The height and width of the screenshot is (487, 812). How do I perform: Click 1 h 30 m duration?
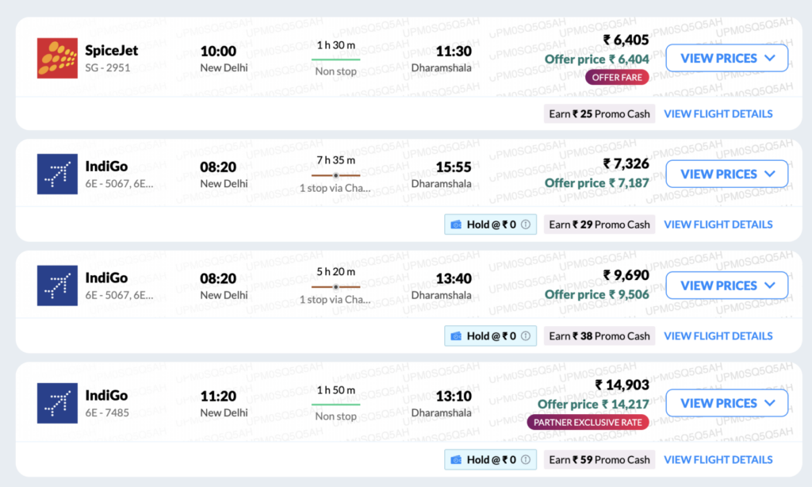pyautogui.click(x=336, y=45)
